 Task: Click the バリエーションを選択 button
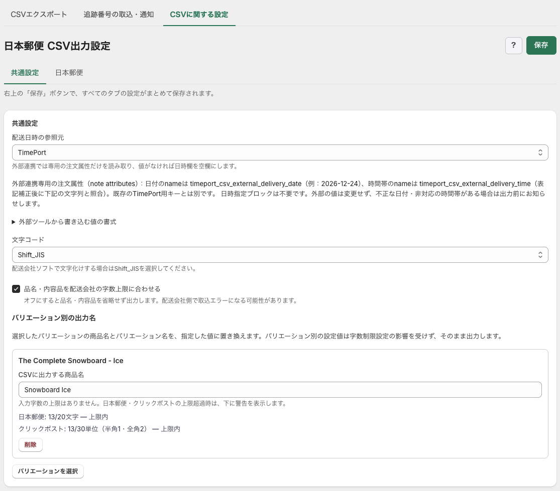point(48,471)
